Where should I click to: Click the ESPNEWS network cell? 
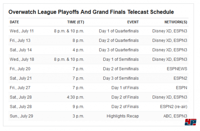coord(177,69)
